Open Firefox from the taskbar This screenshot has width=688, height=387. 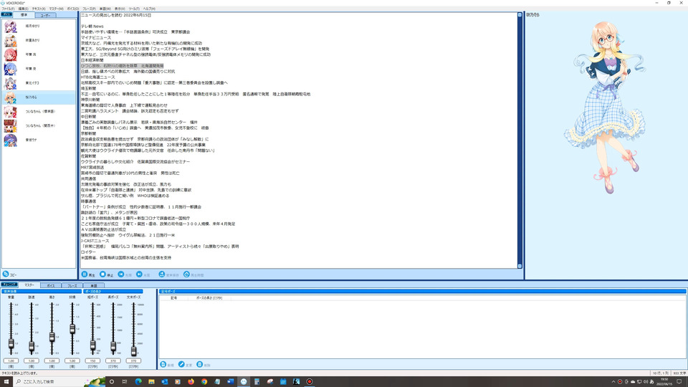191,382
